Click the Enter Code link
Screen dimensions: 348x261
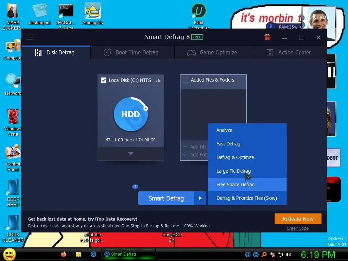click(298, 228)
